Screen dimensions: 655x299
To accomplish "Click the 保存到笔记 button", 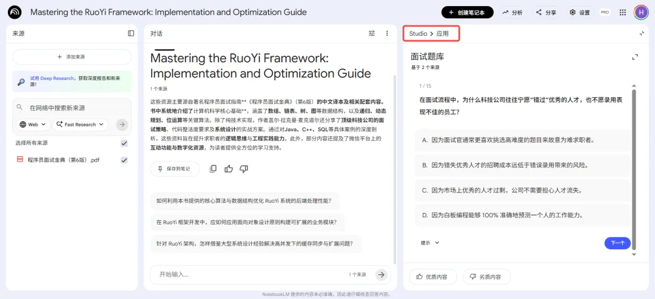I will point(175,169).
